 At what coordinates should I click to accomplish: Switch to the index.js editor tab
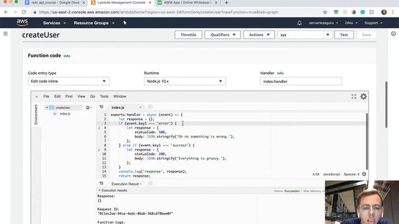point(118,108)
